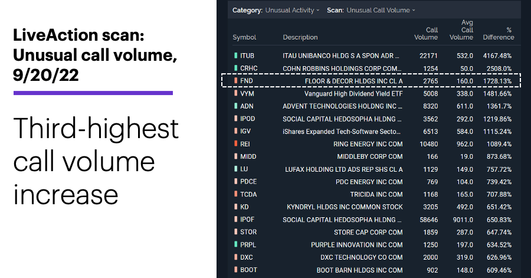Click the red indicator next to FND
The image size is (531, 278).
click(235, 81)
